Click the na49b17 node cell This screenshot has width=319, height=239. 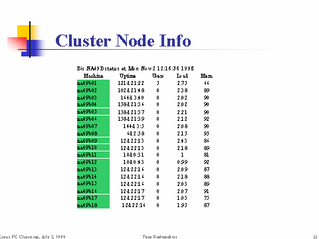coord(93,198)
